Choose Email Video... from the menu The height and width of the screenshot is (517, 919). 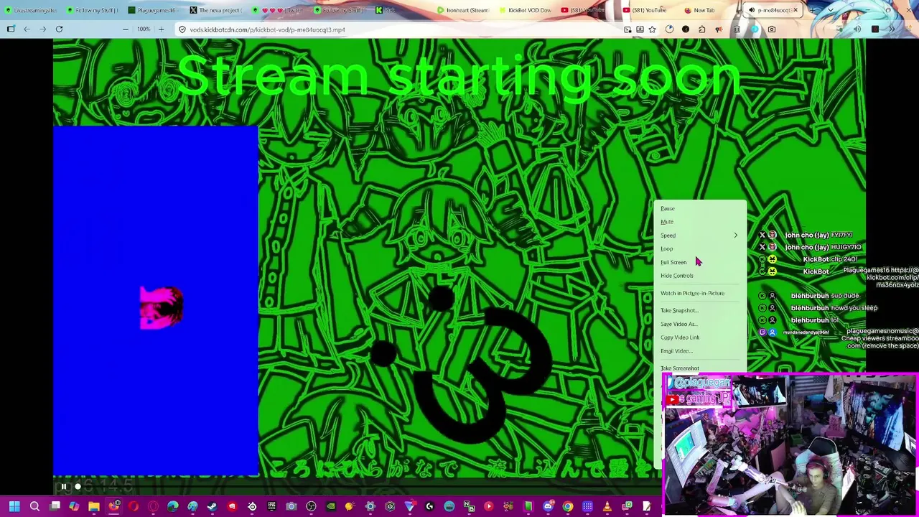(x=676, y=351)
